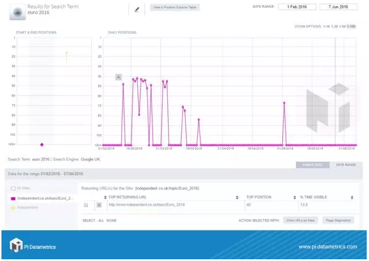This screenshot has height=261, width=369.
Task: Click the Chart URLs as Sites button
Action: (x=299, y=220)
